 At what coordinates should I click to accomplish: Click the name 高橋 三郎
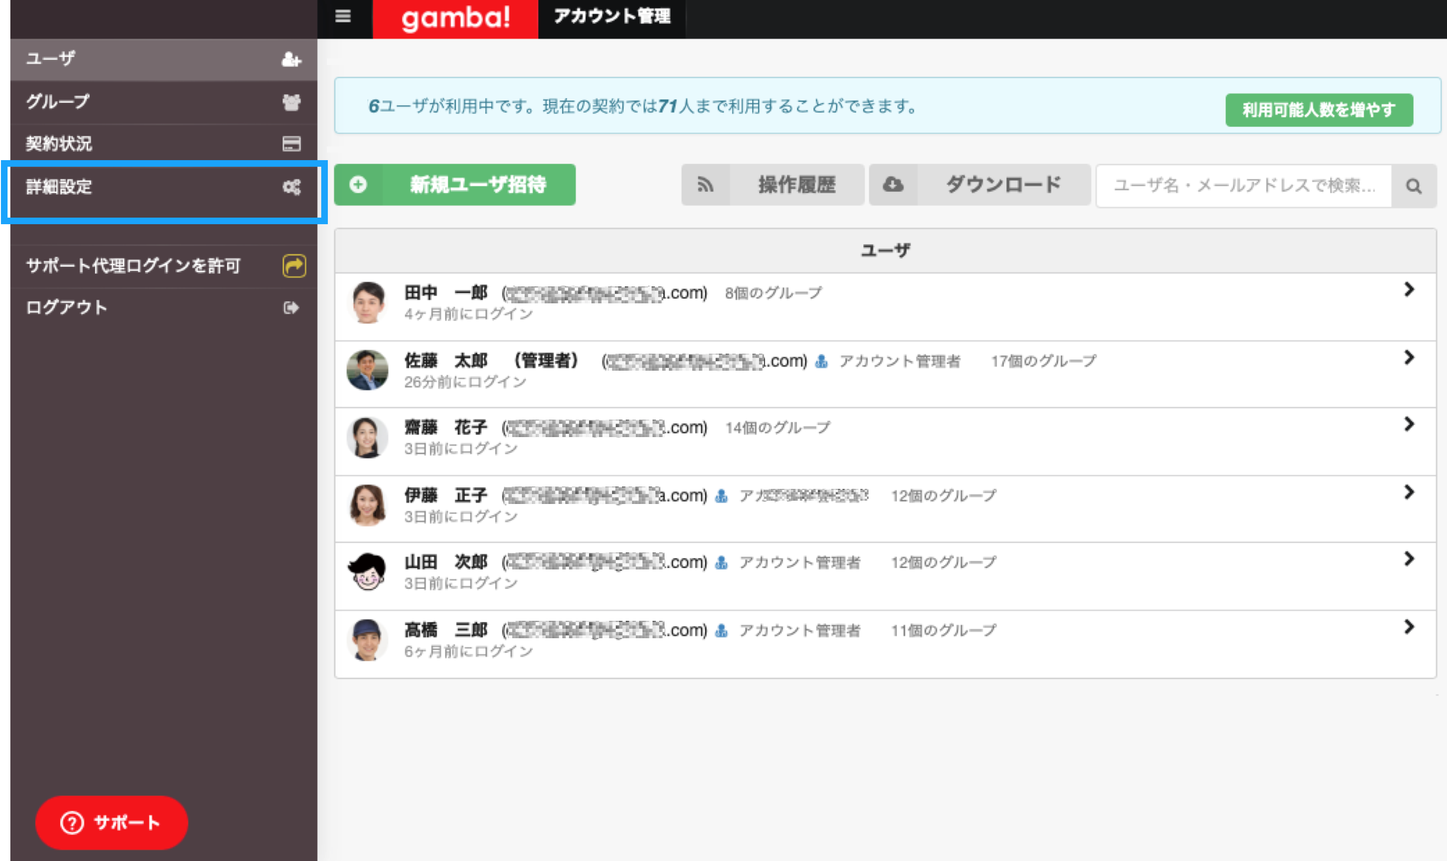(x=446, y=630)
